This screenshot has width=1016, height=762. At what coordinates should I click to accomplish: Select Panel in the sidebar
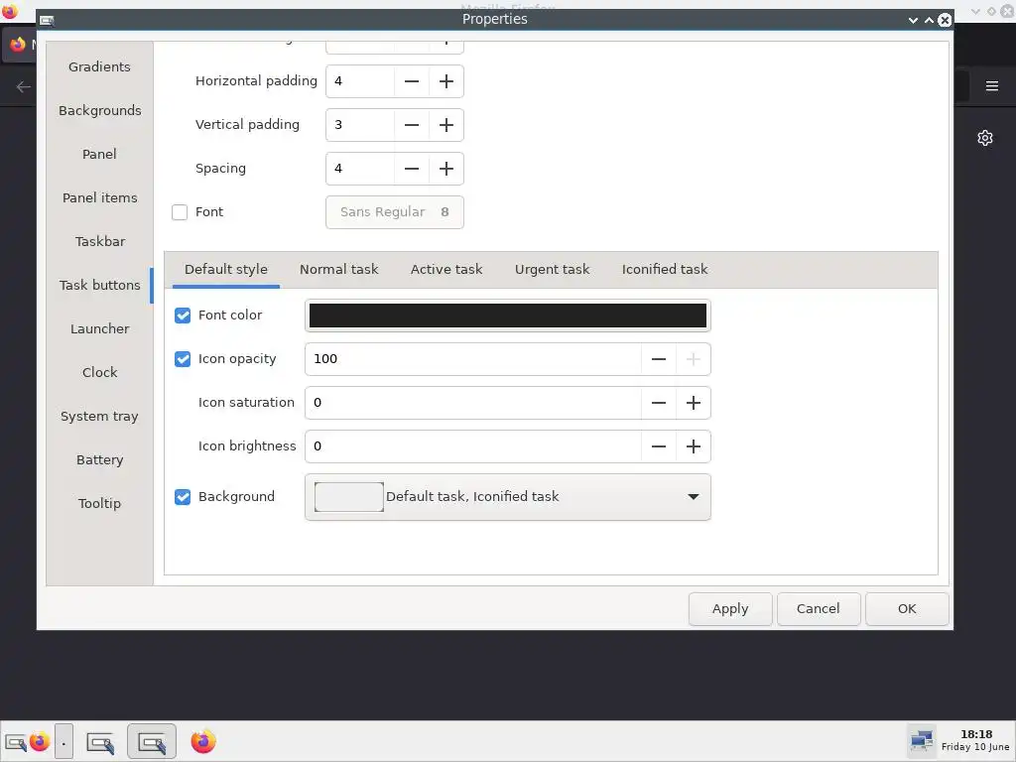(x=100, y=154)
